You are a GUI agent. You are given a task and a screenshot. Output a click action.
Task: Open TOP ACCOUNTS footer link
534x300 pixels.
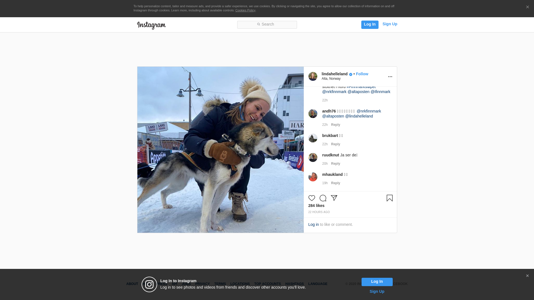(268, 284)
